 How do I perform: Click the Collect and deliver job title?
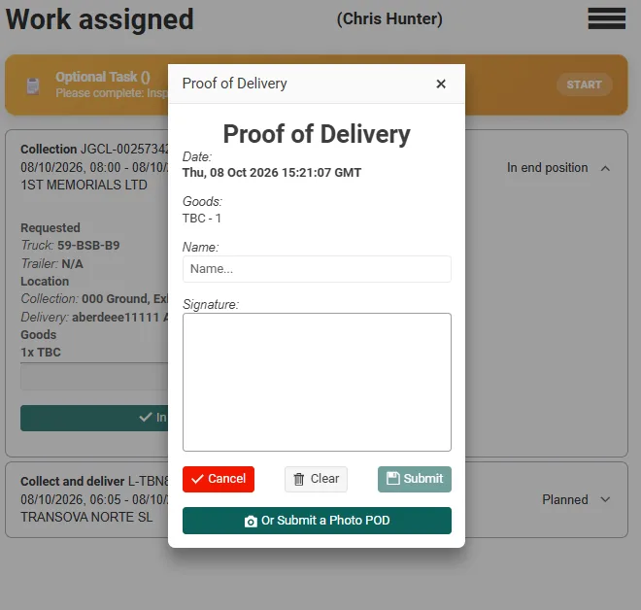coord(94,482)
